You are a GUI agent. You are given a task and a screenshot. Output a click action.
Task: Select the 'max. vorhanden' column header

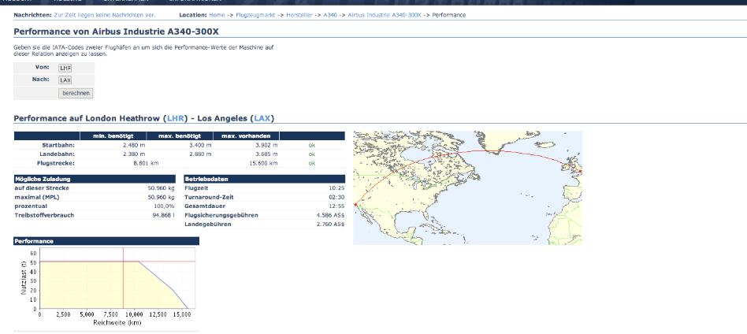point(247,136)
